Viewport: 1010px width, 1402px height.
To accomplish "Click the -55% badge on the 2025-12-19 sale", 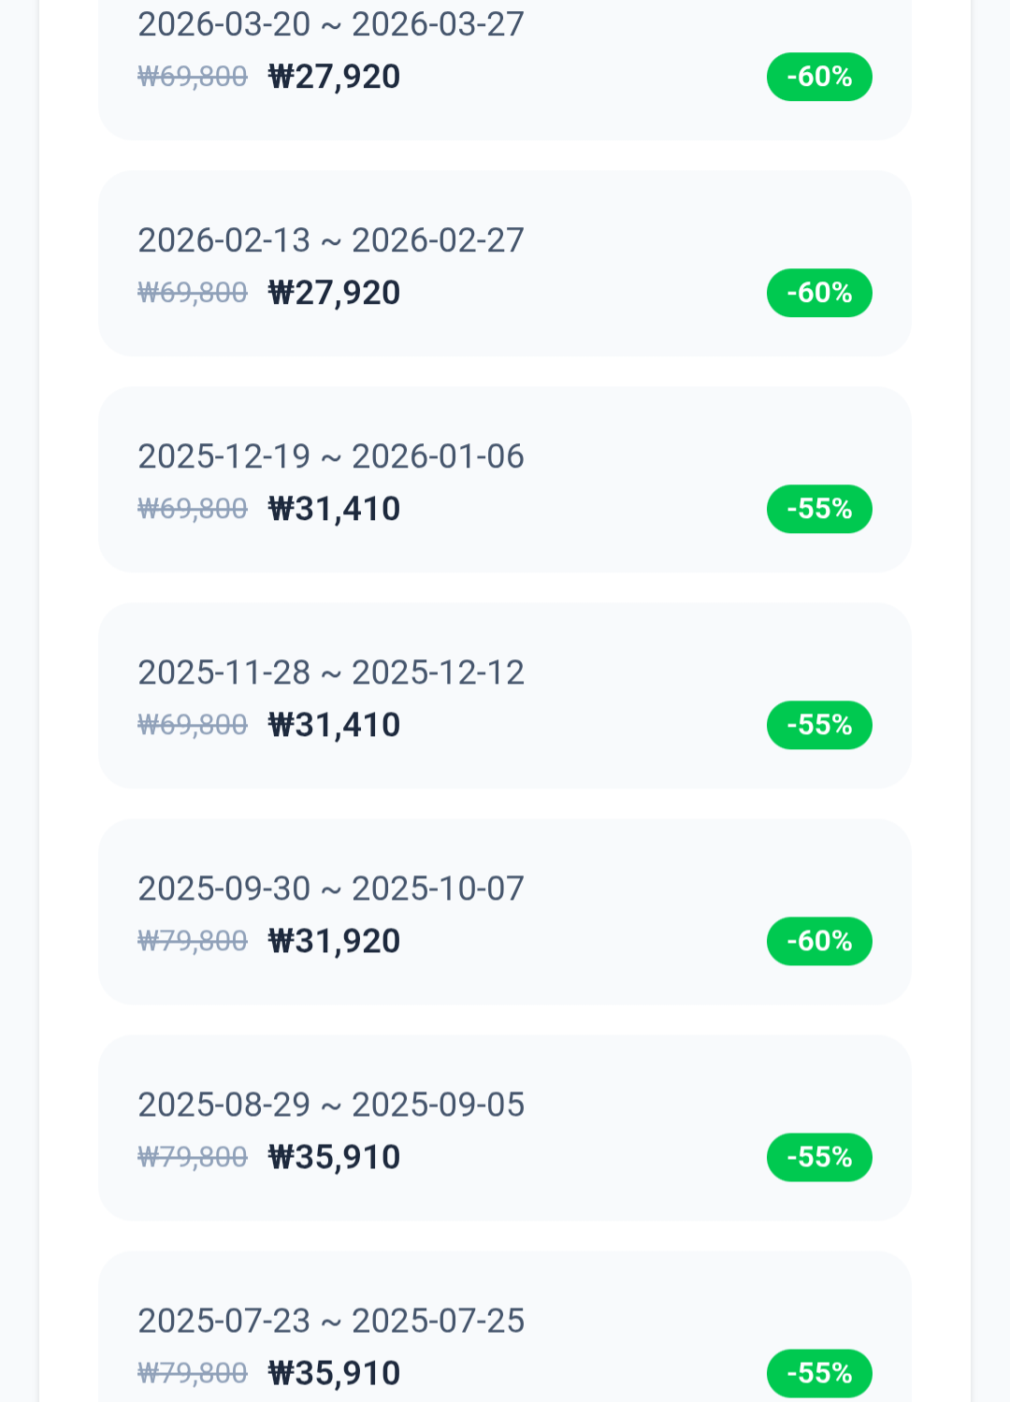I will 819,509.
